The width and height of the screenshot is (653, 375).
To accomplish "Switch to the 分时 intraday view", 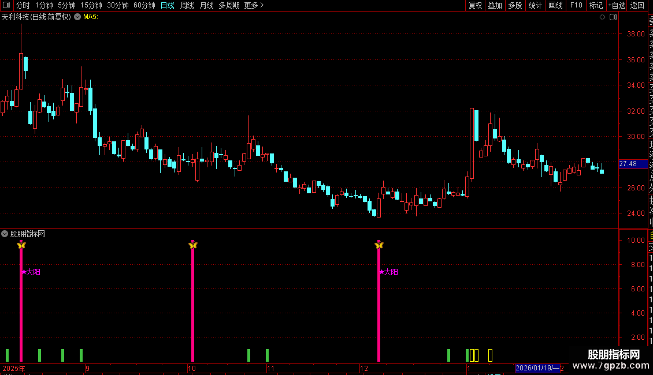I will pyautogui.click(x=23, y=5).
